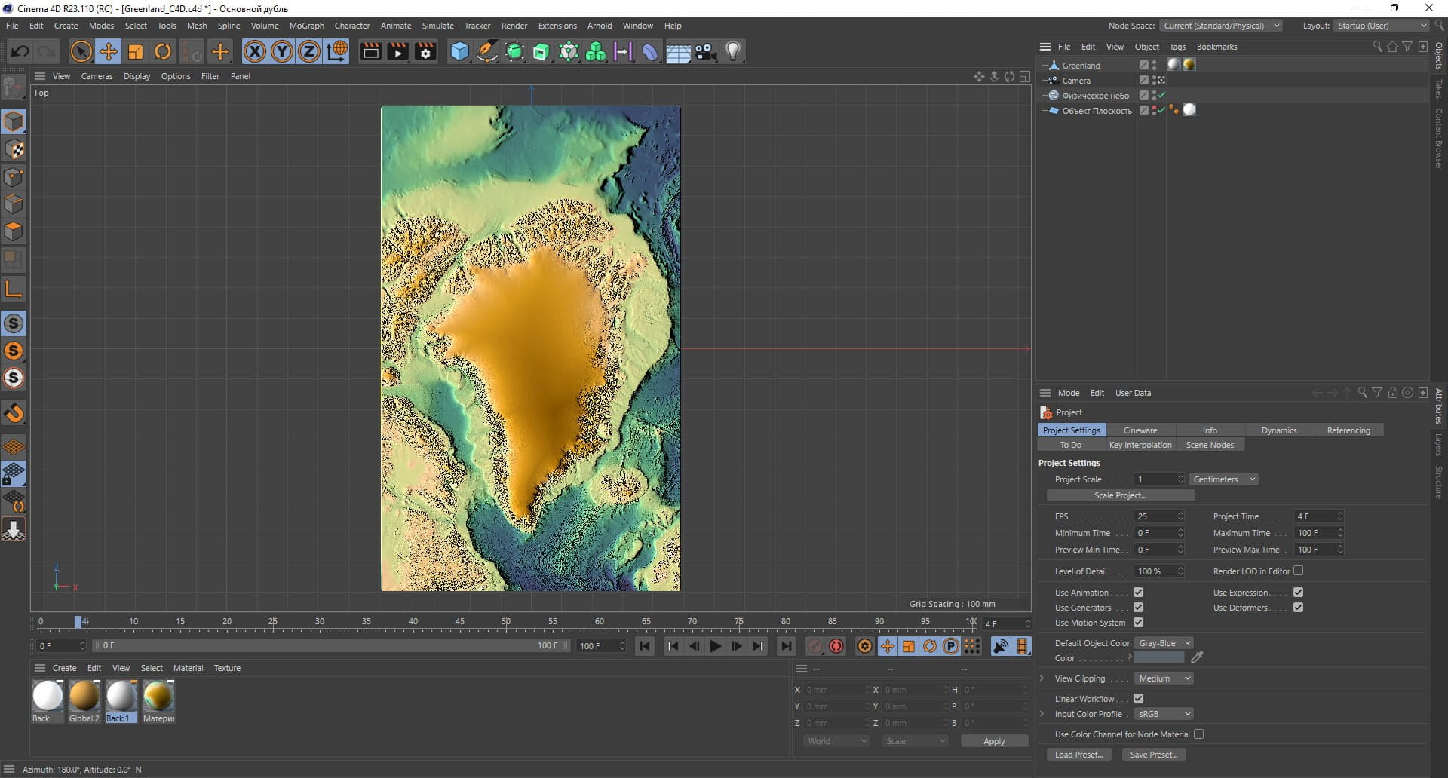Click Render View clapperboard icon
Image resolution: width=1448 pixels, height=778 pixels.
370,51
